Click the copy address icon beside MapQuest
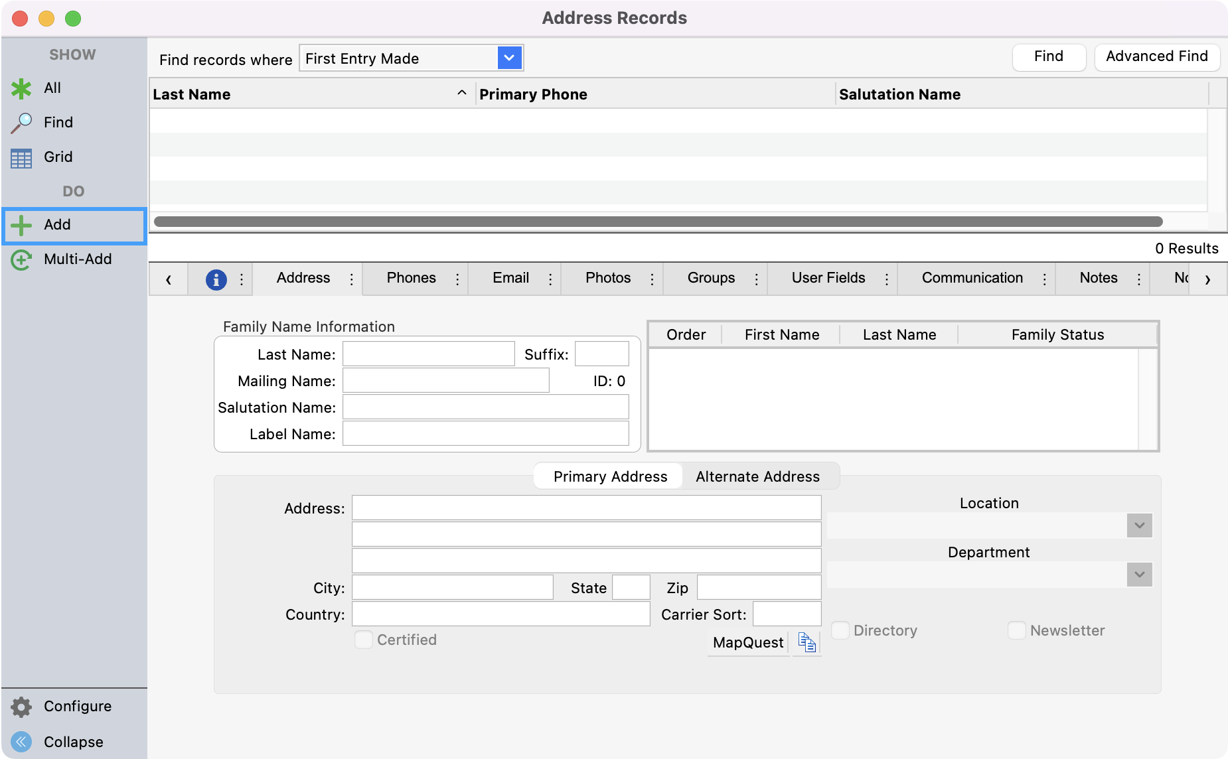The image size is (1228, 759). point(806,642)
